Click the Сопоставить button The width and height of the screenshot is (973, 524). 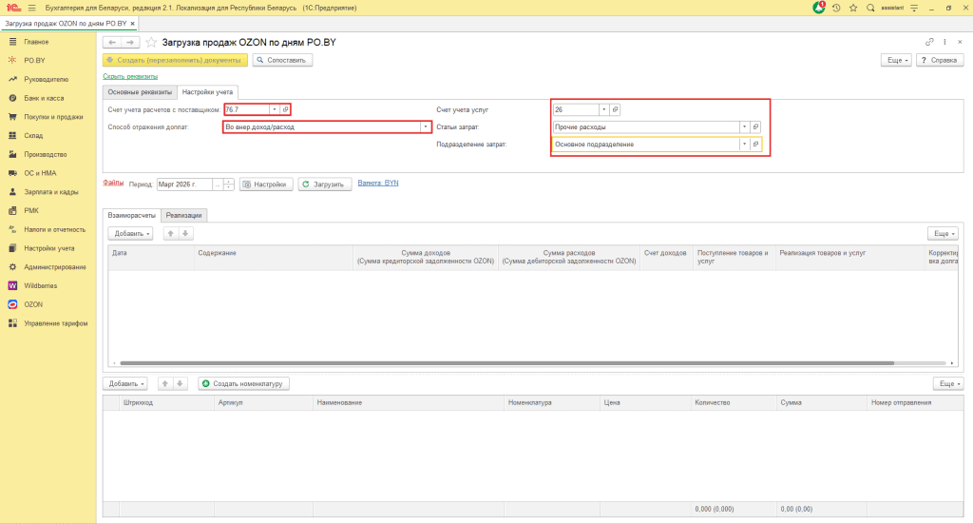pos(282,60)
